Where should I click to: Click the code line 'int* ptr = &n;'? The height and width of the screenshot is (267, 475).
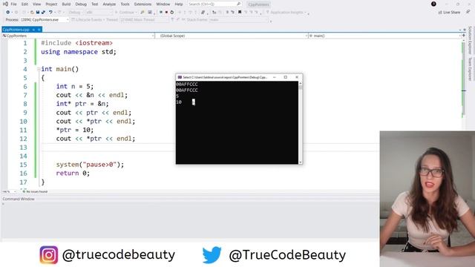[82, 104]
